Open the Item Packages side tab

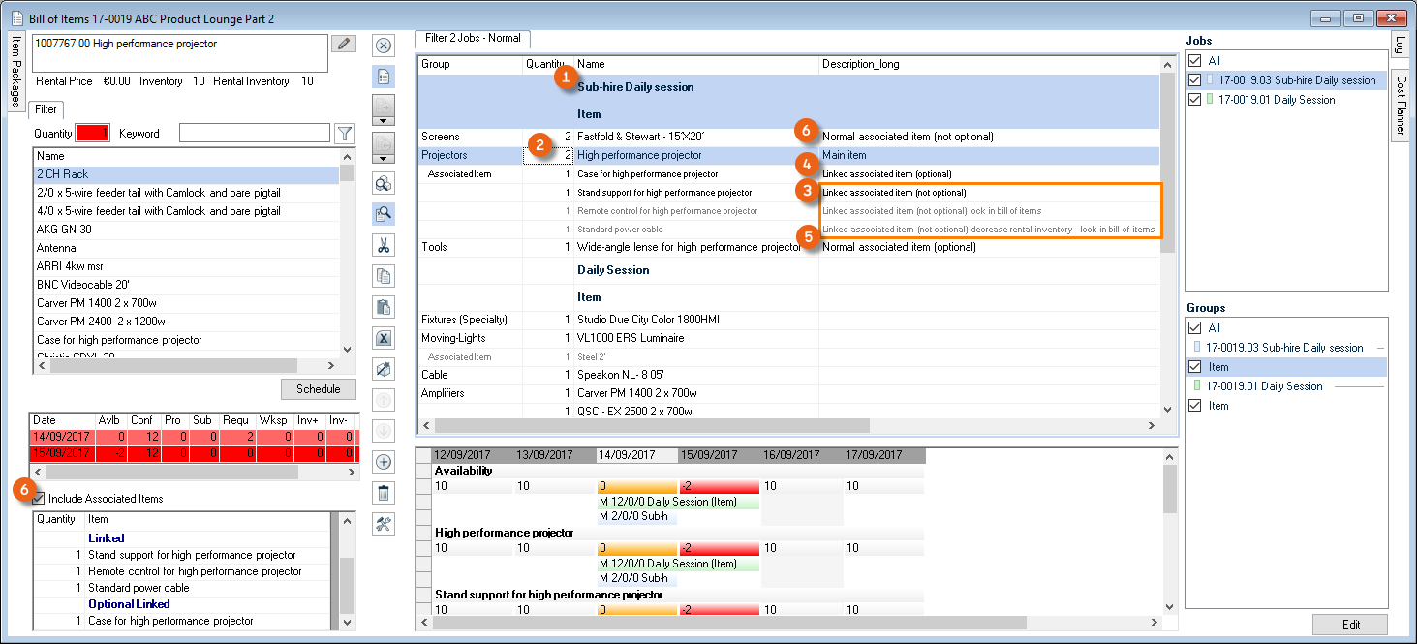pyautogui.click(x=16, y=71)
